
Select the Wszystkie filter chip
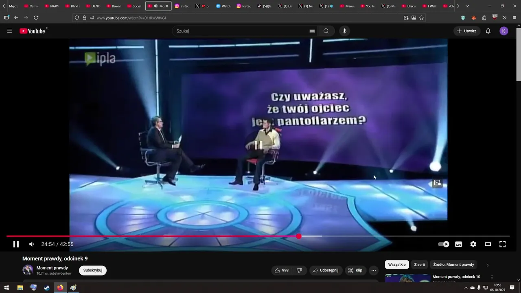point(397,265)
